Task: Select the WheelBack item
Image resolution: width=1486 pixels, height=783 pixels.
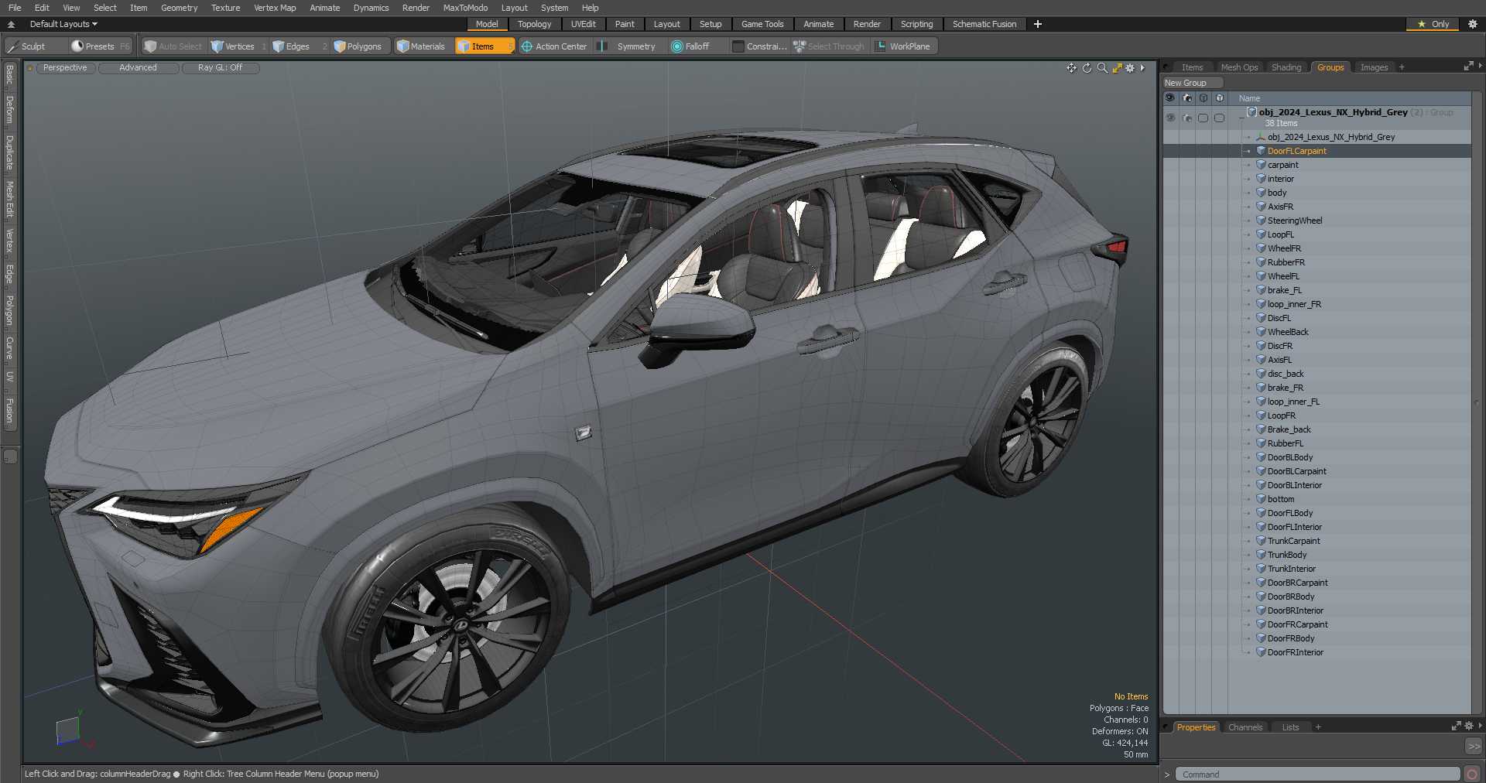Action: point(1288,332)
